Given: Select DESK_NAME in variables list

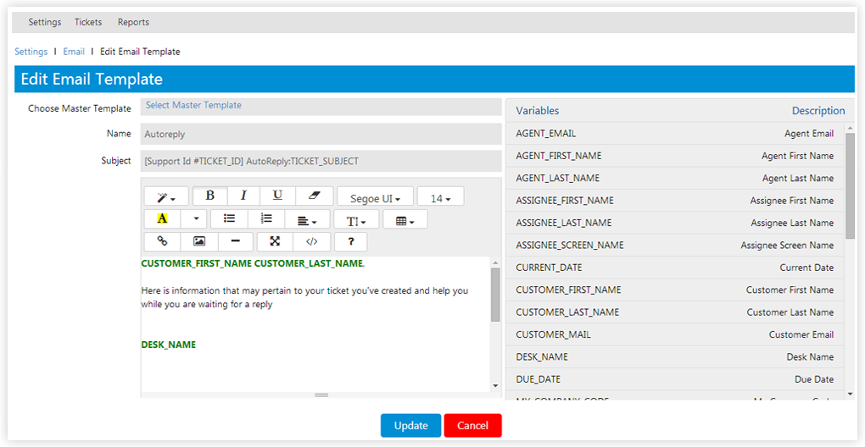Looking at the screenshot, I should coord(675,357).
